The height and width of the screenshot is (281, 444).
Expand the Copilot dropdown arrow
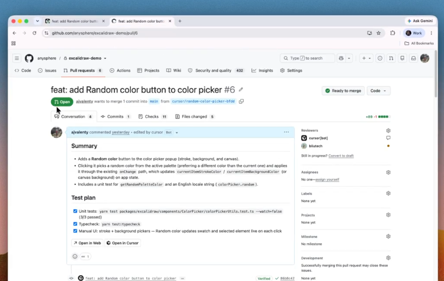tap(349, 58)
